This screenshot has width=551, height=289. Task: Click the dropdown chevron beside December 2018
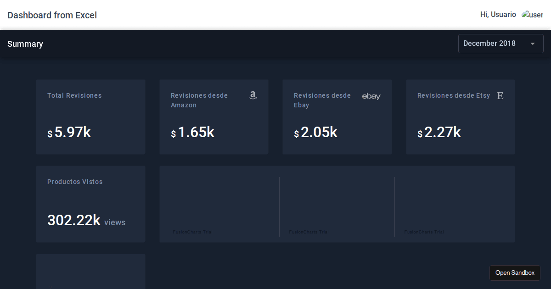pos(533,44)
